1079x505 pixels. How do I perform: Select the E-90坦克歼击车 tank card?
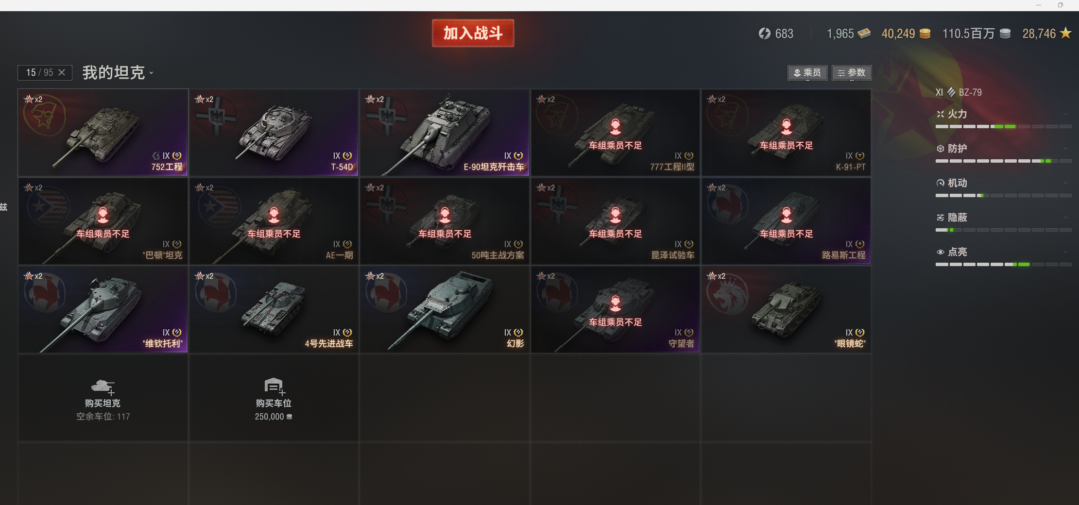pos(445,133)
